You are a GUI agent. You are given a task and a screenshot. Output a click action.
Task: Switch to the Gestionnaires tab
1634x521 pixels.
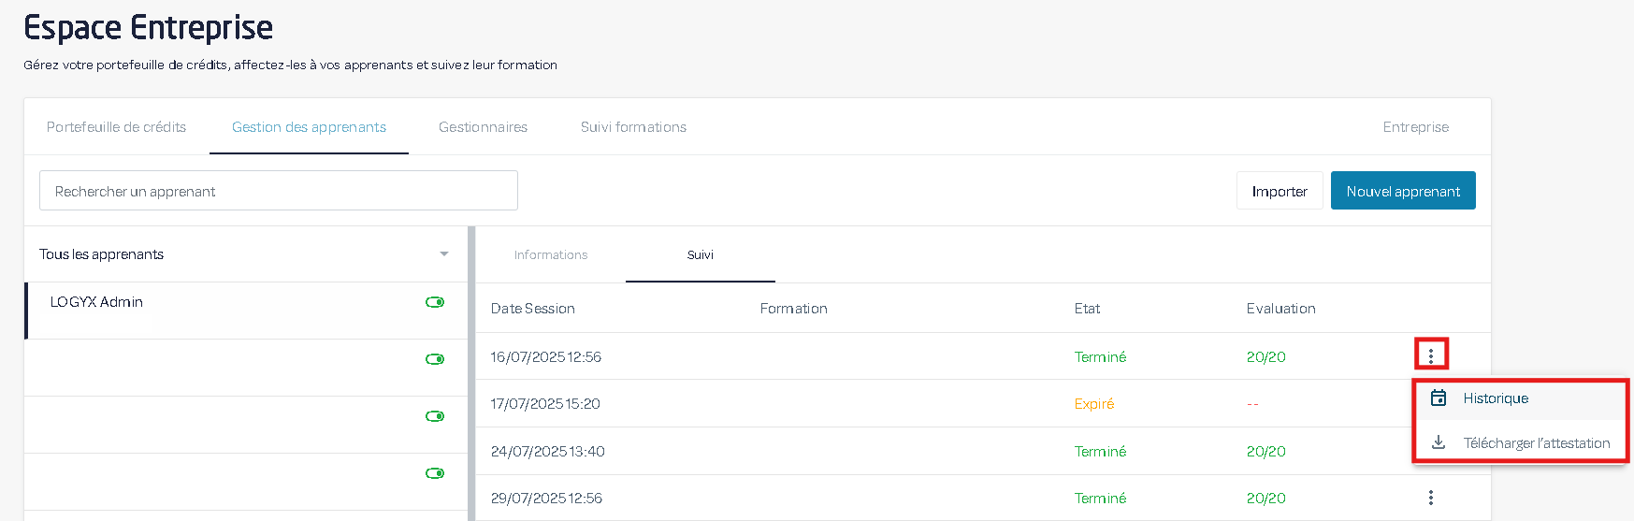point(483,127)
